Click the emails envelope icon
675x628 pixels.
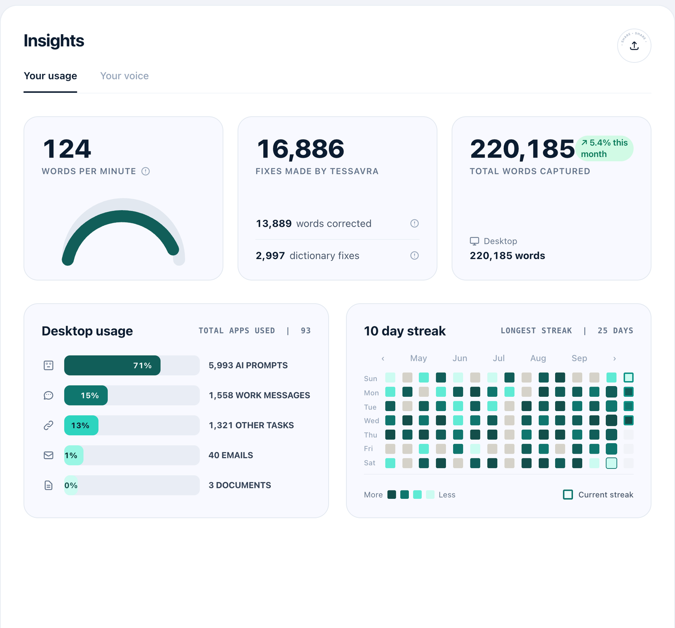(x=49, y=455)
